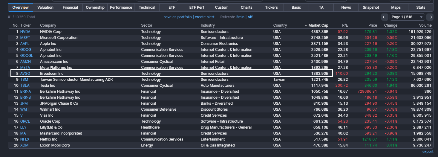Open the GOOG ticker link
This screenshot has width=438, height=157.
pyautogui.click(x=26, y=49)
